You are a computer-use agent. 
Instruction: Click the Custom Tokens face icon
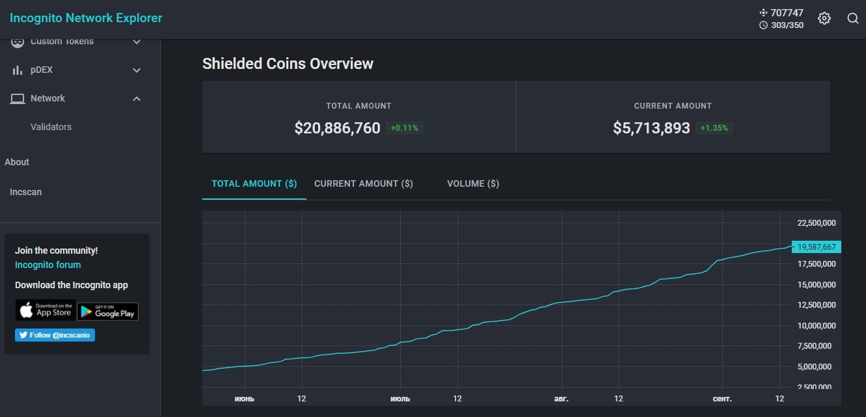pyautogui.click(x=18, y=42)
